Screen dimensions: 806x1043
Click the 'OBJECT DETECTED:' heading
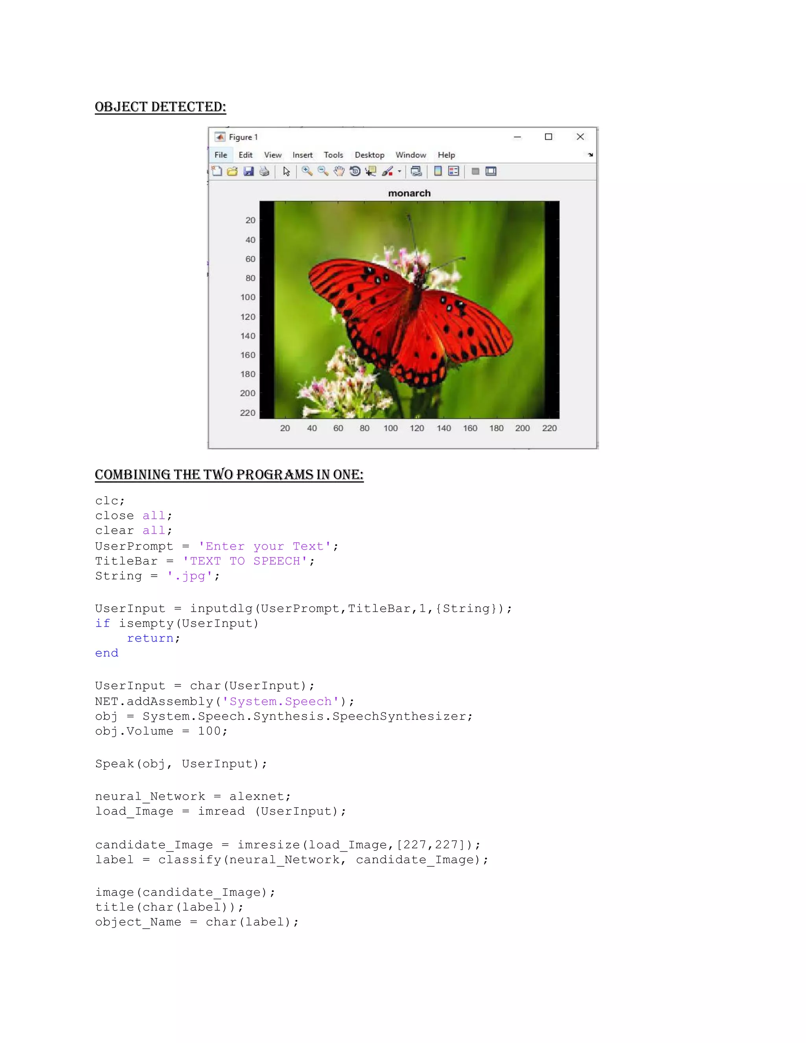click(161, 107)
